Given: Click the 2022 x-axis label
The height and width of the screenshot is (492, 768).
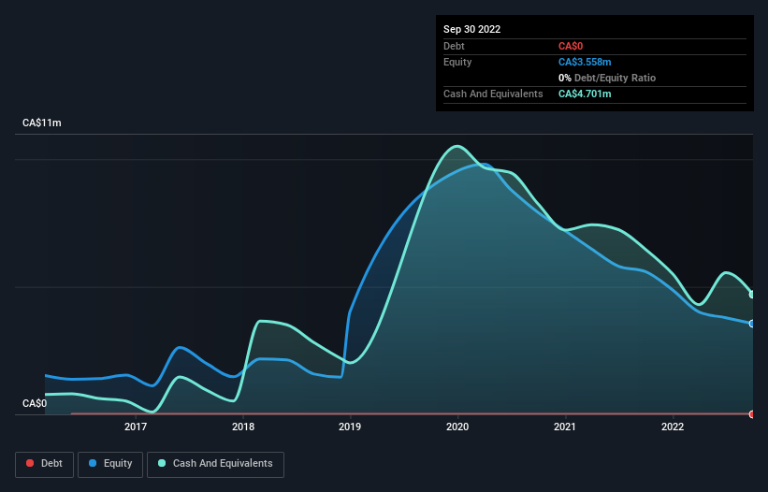Looking at the screenshot, I should pyautogui.click(x=673, y=427).
